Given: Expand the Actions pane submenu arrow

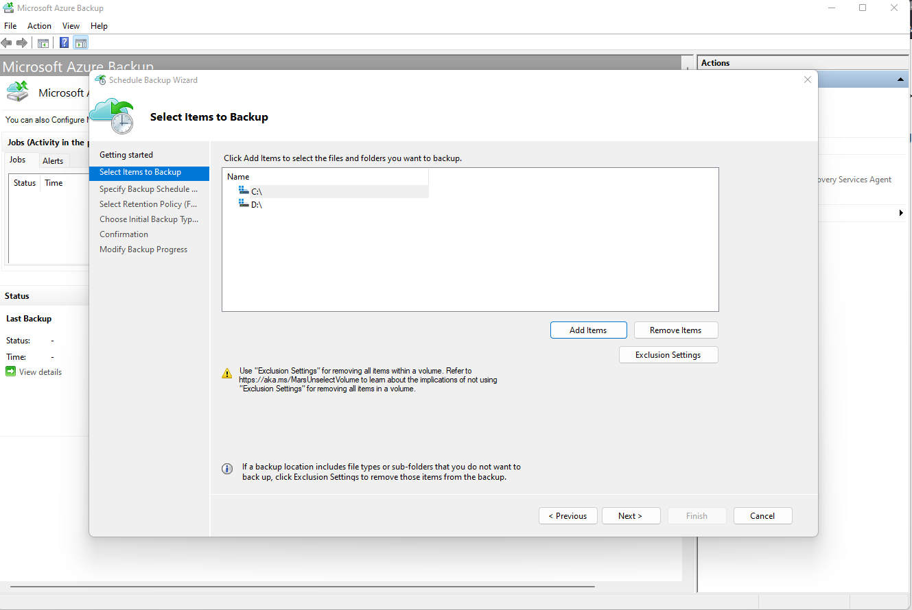Looking at the screenshot, I should (901, 213).
